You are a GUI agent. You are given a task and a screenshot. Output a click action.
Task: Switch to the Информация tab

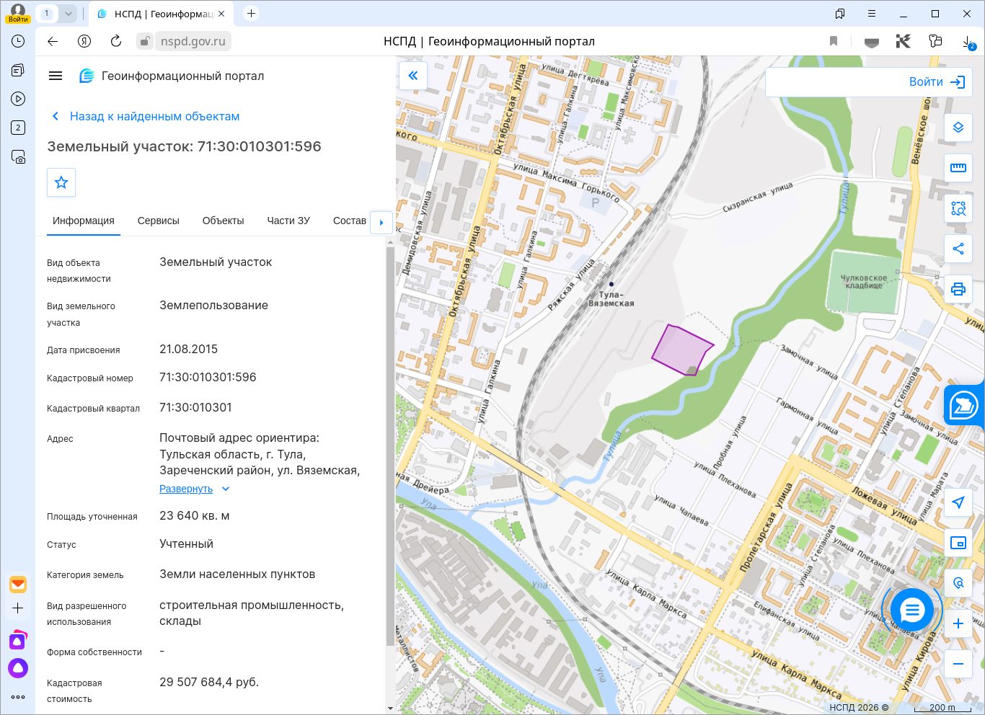coord(84,221)
